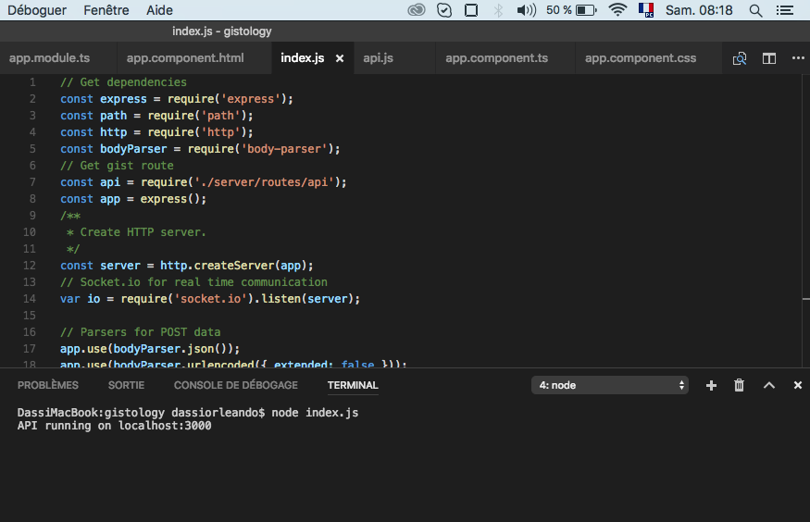
Task: Open the French keyboard input source menu
Action: click(x=645, y=10)
